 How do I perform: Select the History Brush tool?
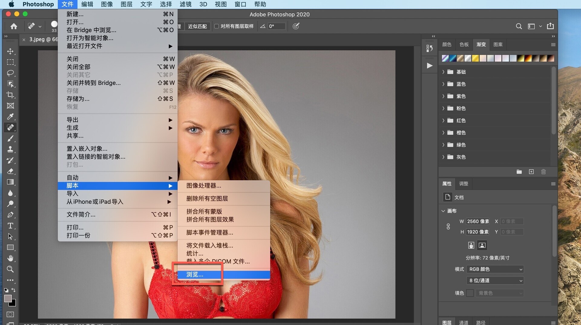pyautogui.click(x=10, y=160)
